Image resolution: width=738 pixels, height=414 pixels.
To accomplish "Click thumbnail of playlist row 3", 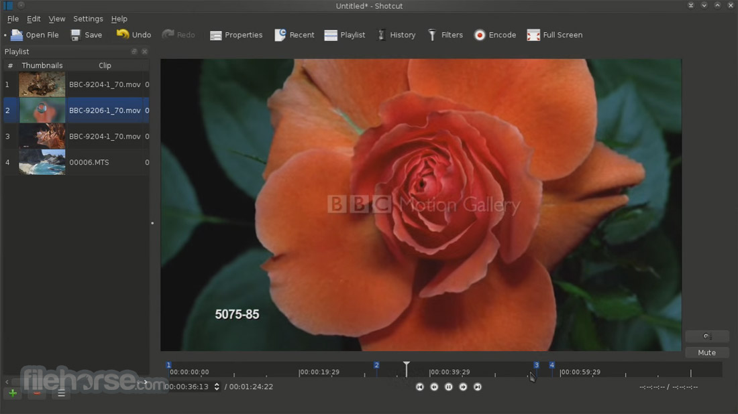I will (x=42, y=136).
